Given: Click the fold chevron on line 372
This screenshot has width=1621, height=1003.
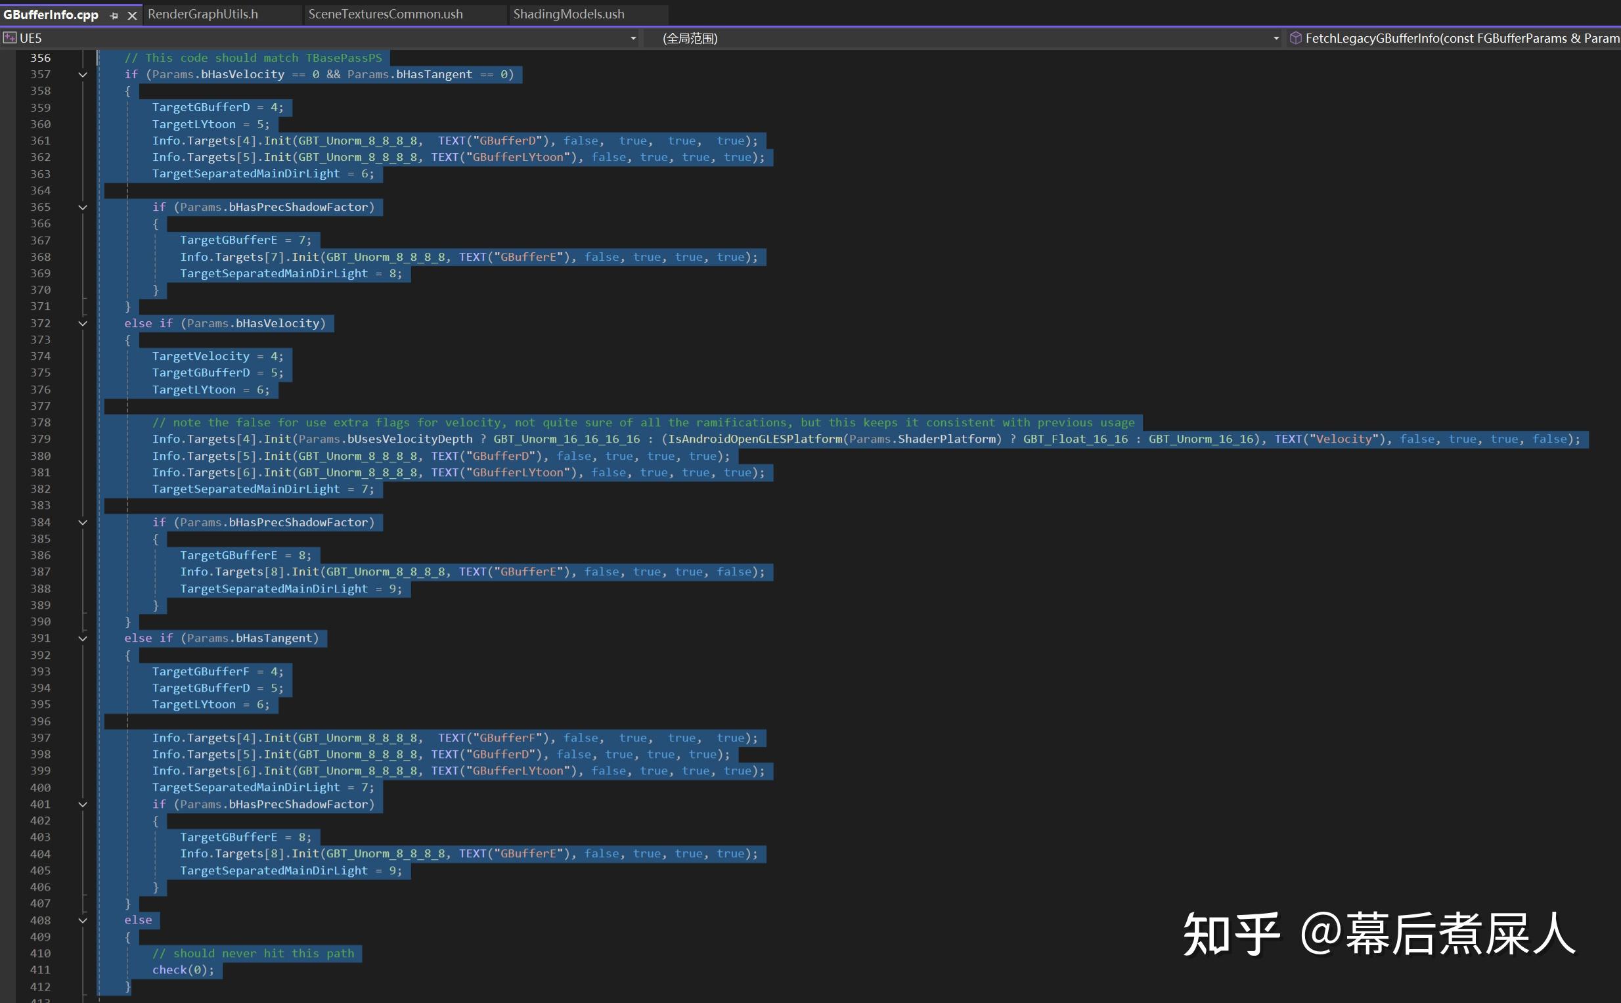Looking at the screenshot, I should click(x=82, y=323).
